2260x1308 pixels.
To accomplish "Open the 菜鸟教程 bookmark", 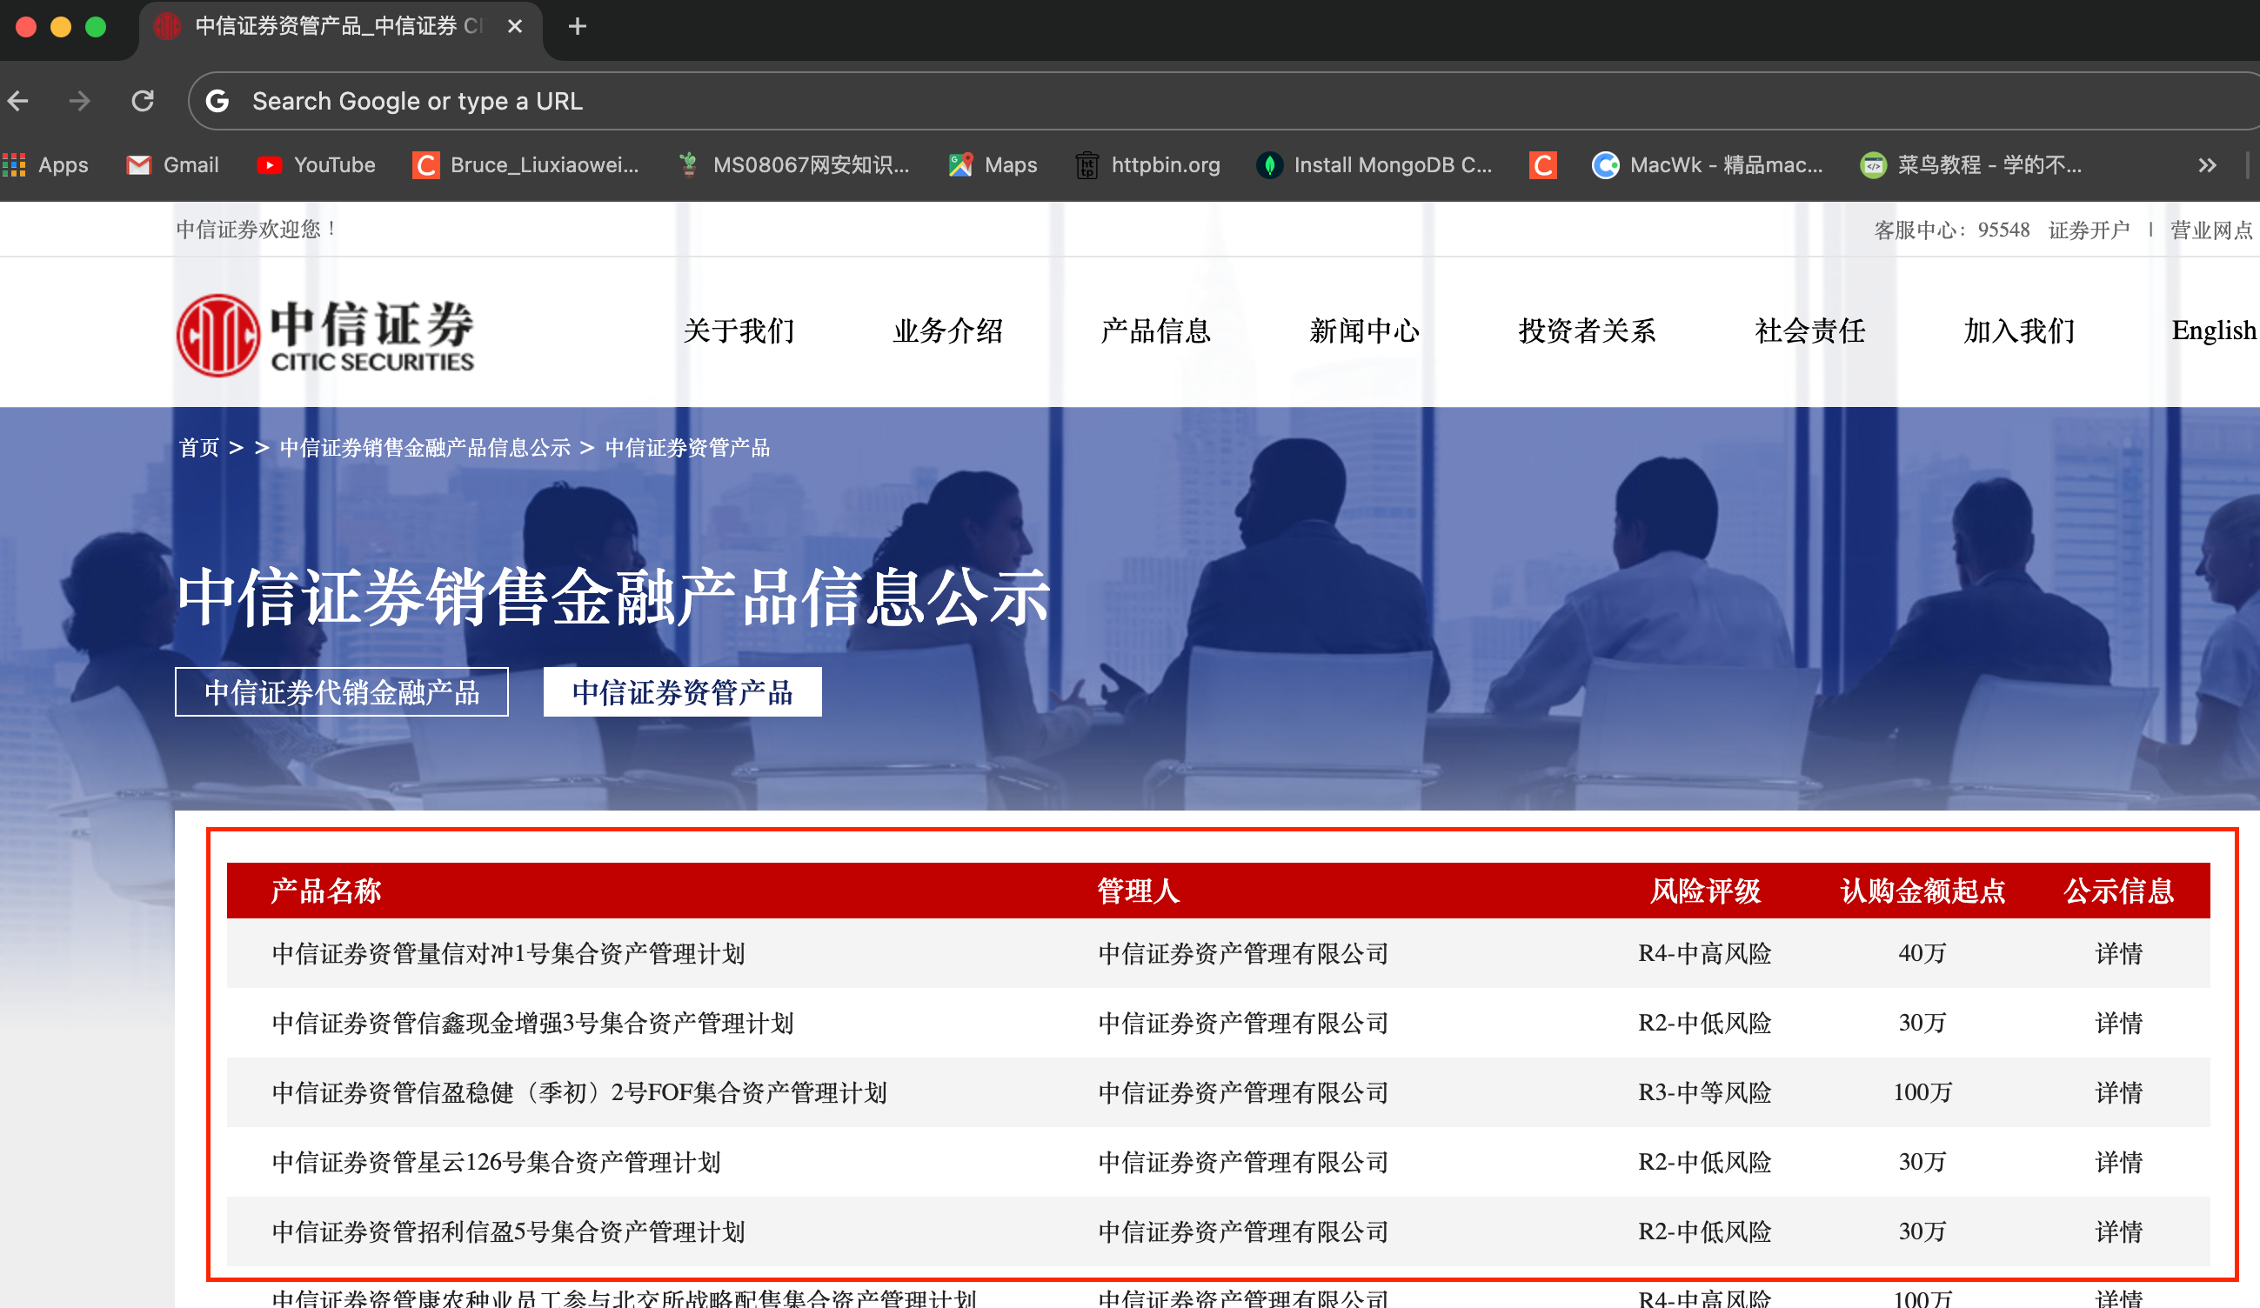I will point(1971,165).
